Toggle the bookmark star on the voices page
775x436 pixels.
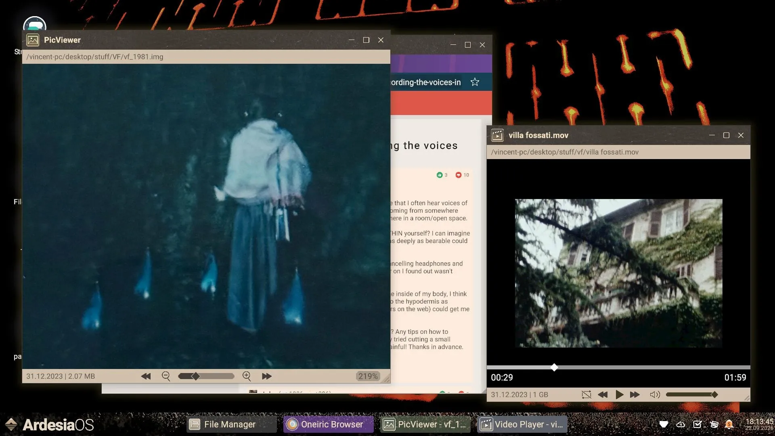coord(475,82)
